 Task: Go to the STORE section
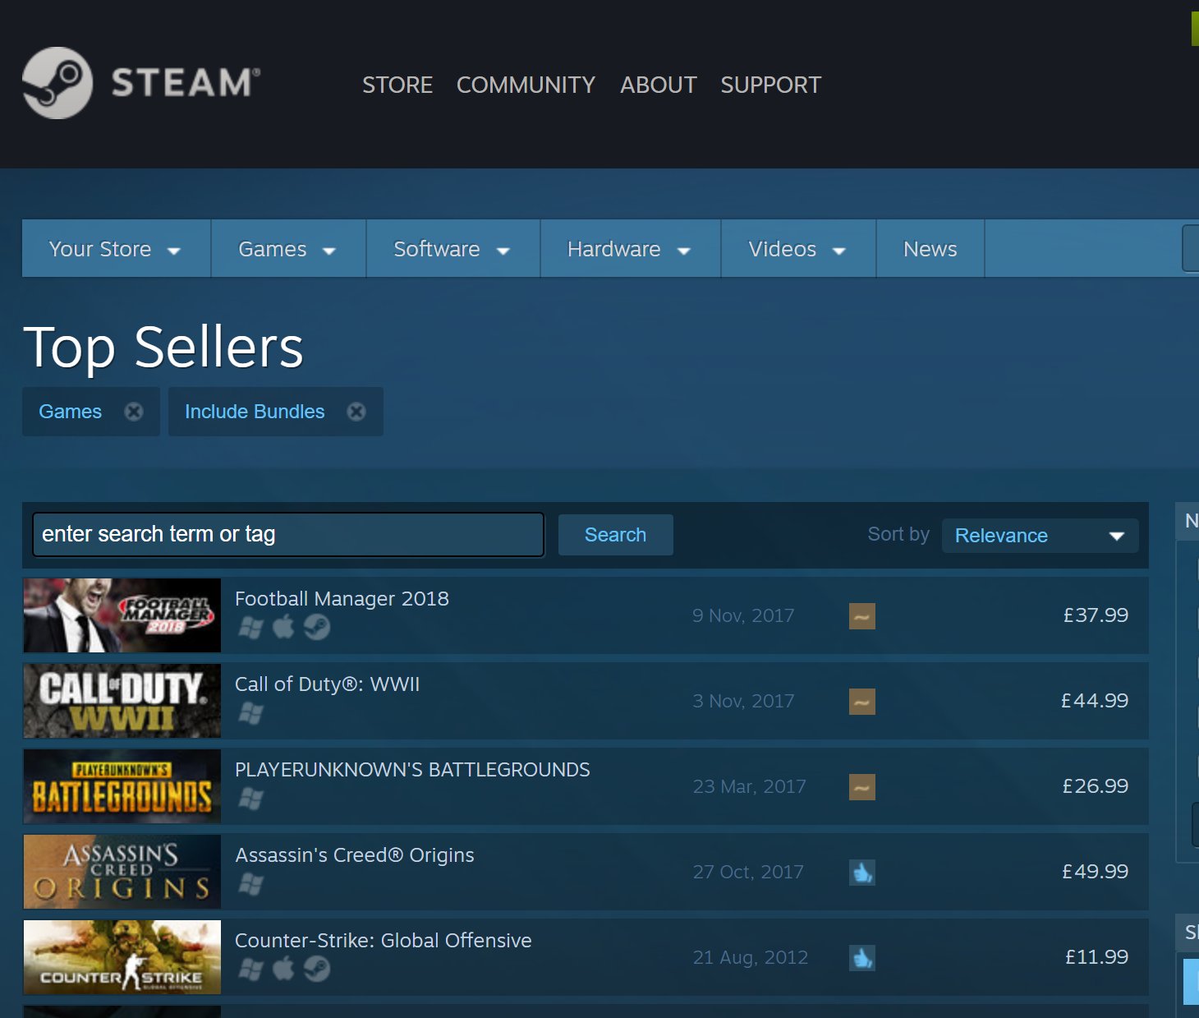pos(397,85)
